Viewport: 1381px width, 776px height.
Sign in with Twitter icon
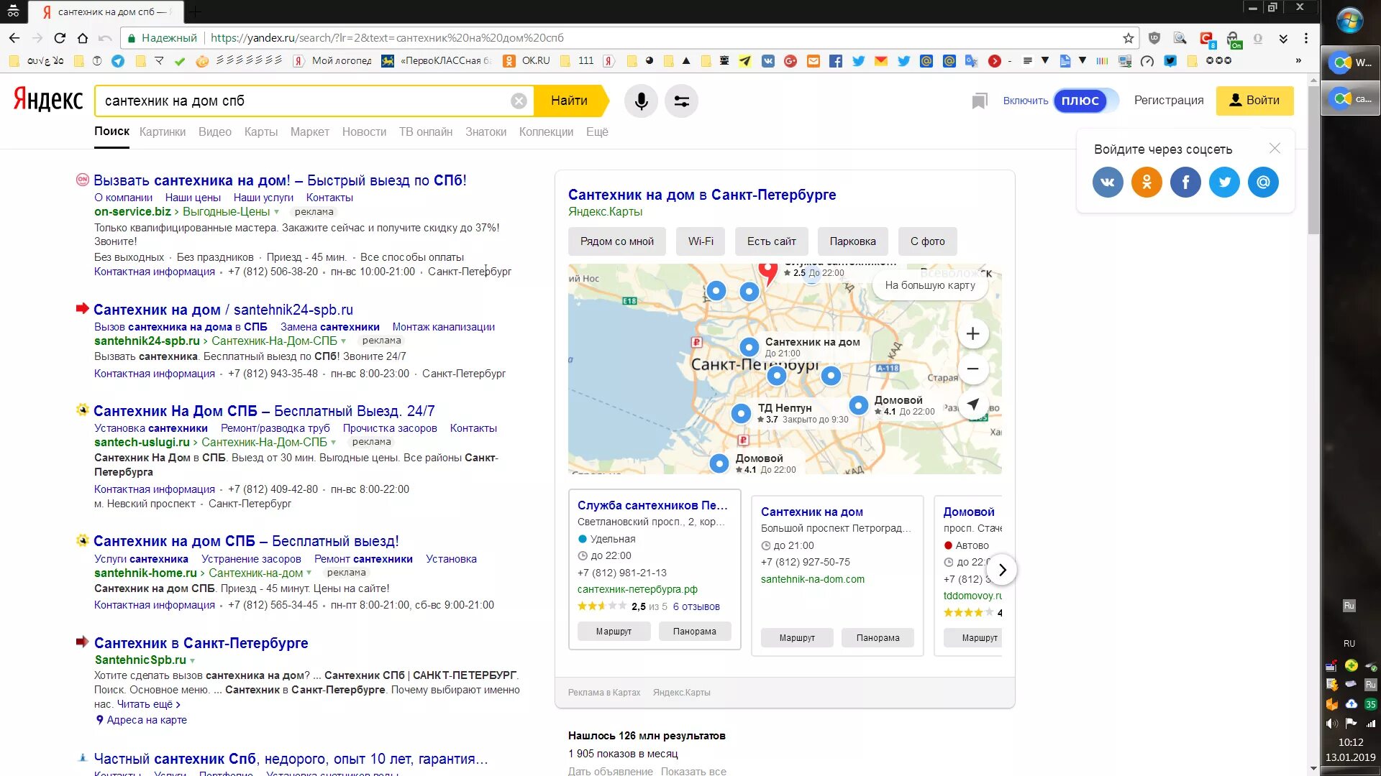1224,182
